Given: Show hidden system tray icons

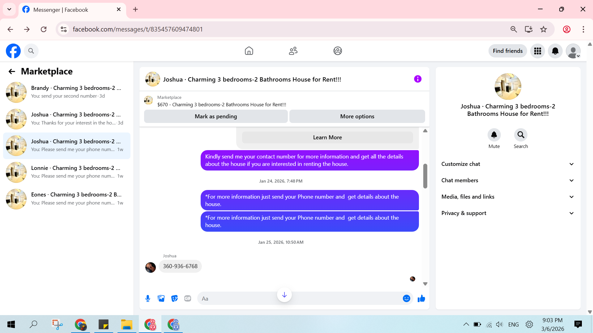Looking at the screenshot, I should tap(466, 324).
